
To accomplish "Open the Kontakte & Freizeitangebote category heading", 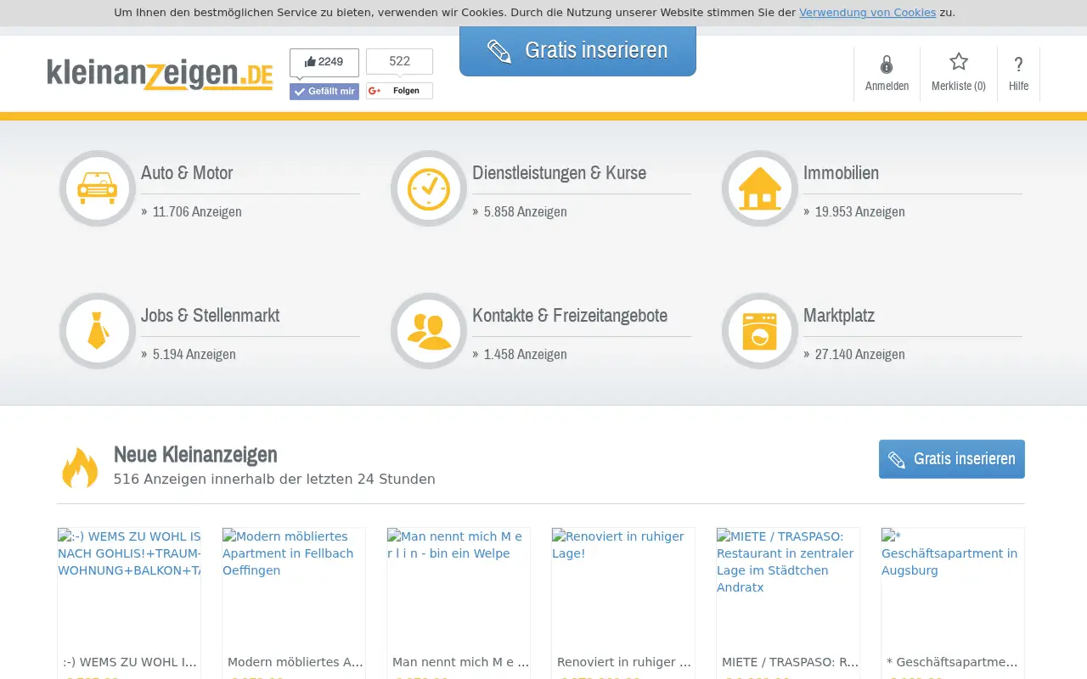I will pos(570,315).
